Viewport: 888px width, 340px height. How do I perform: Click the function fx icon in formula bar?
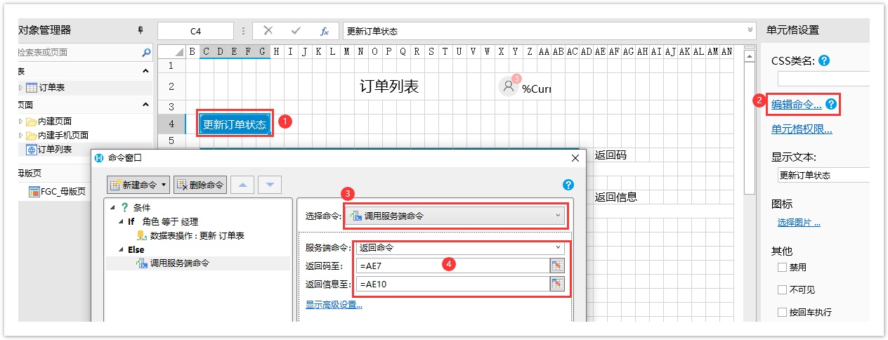point(325,31)
